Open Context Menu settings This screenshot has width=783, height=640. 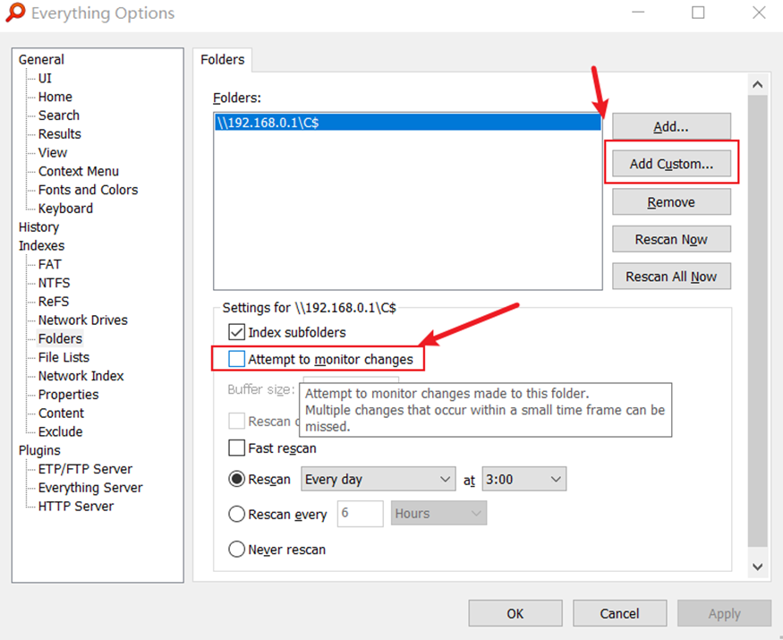pyautogui.click(x=79, y=171)
